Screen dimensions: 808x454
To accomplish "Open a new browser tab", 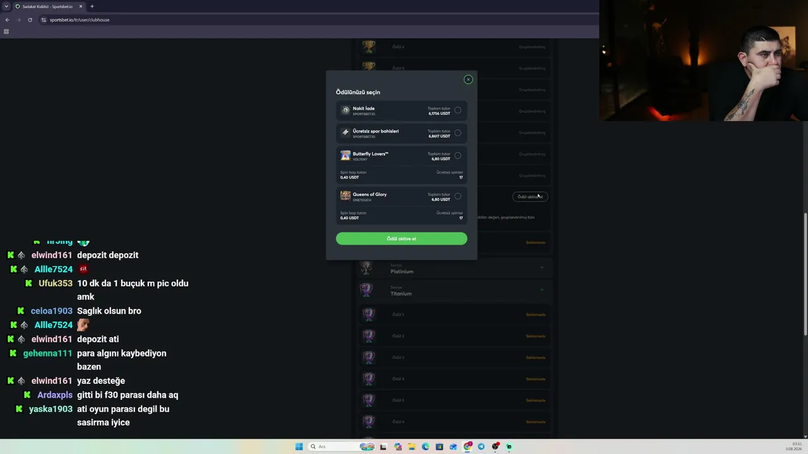I will click(92, 6).
